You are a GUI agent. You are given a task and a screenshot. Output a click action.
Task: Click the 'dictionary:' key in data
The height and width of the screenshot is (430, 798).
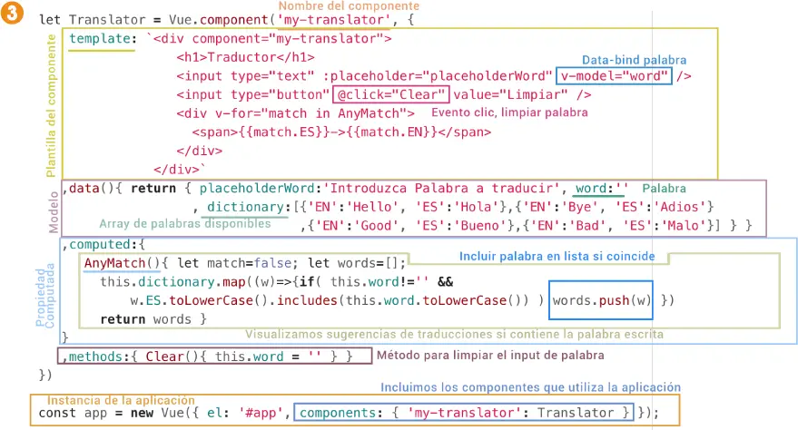pyautogui.click(x=249, y=207)
